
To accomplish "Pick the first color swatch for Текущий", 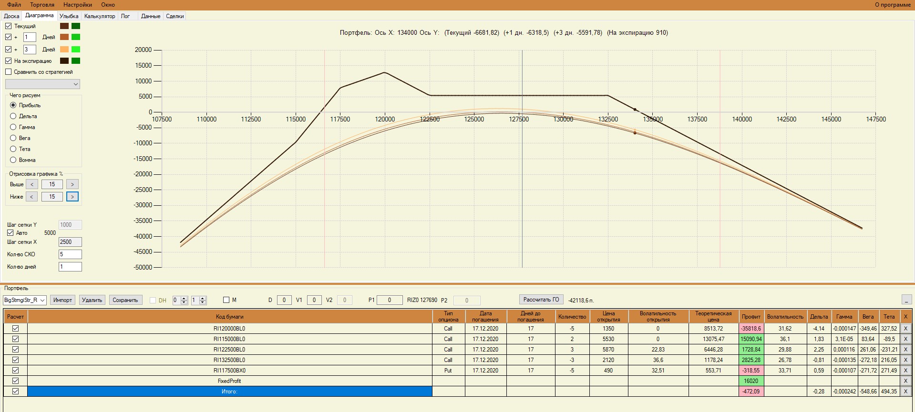I will (64, 26).
